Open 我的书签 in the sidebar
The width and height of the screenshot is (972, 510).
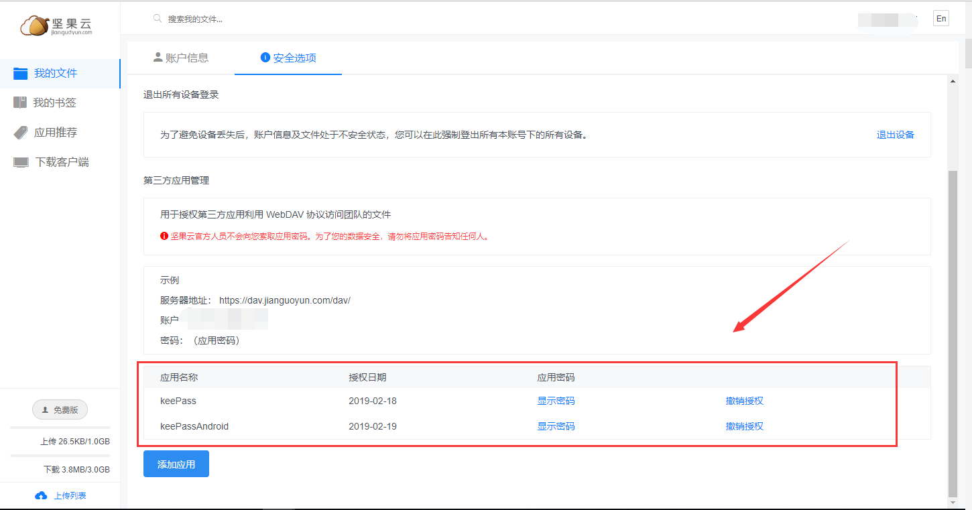60,103
